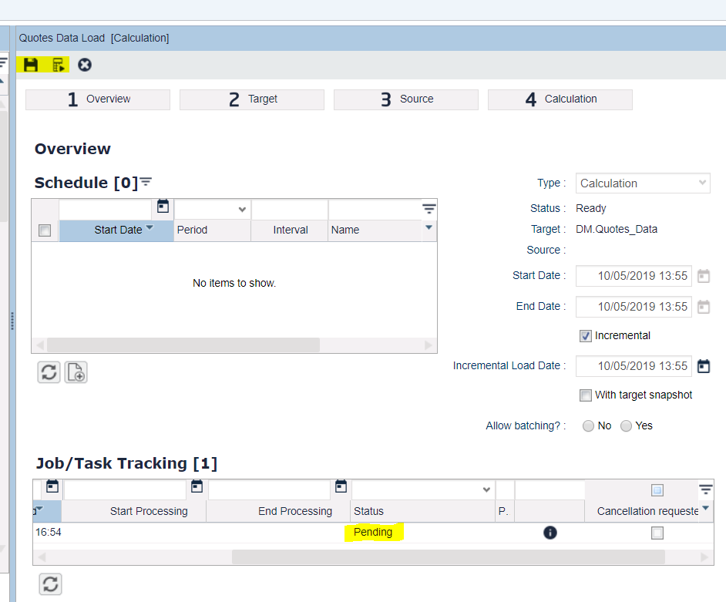This screenshot has width=726, height=602.
Task: Click the Save icon in toolbar
Action: 31,65
